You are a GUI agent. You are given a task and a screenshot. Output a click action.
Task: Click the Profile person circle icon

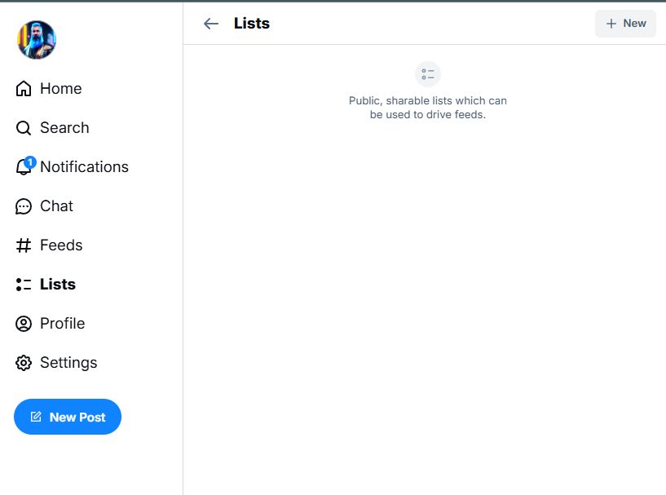(24, 324)
